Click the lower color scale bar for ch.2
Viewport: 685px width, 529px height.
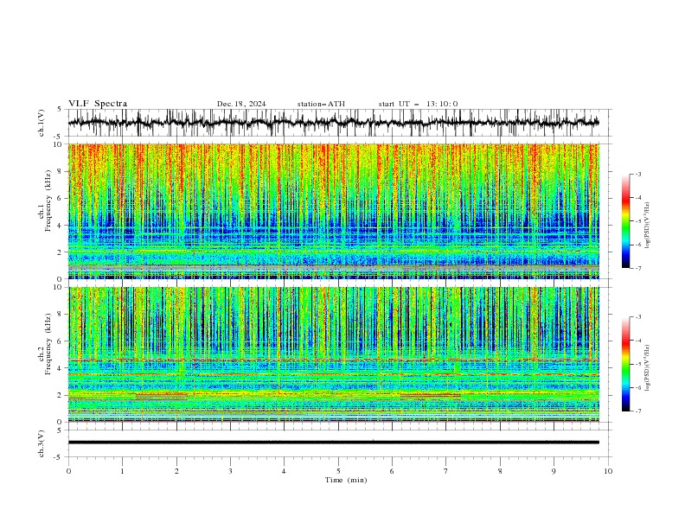625,364
